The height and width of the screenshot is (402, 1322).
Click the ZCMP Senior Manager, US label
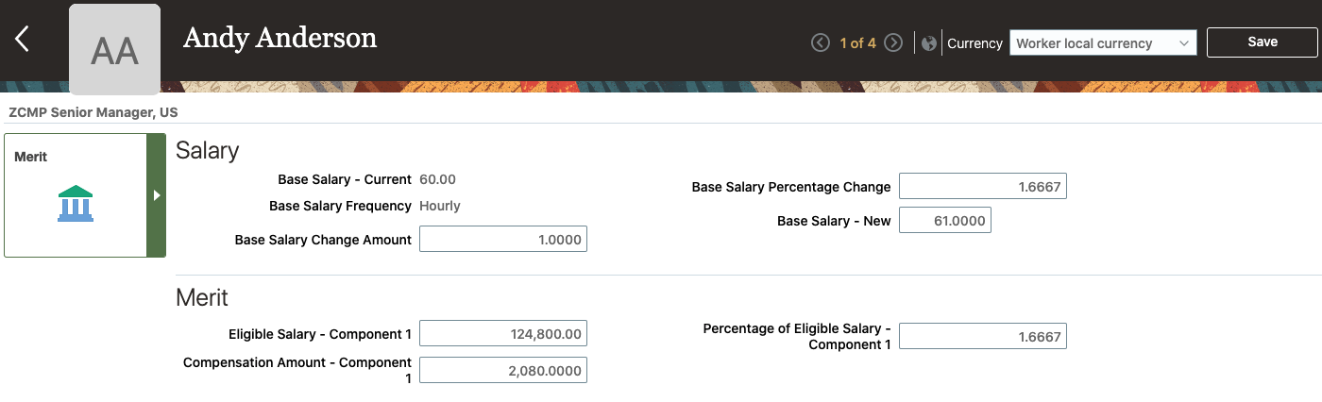point(93,112)
